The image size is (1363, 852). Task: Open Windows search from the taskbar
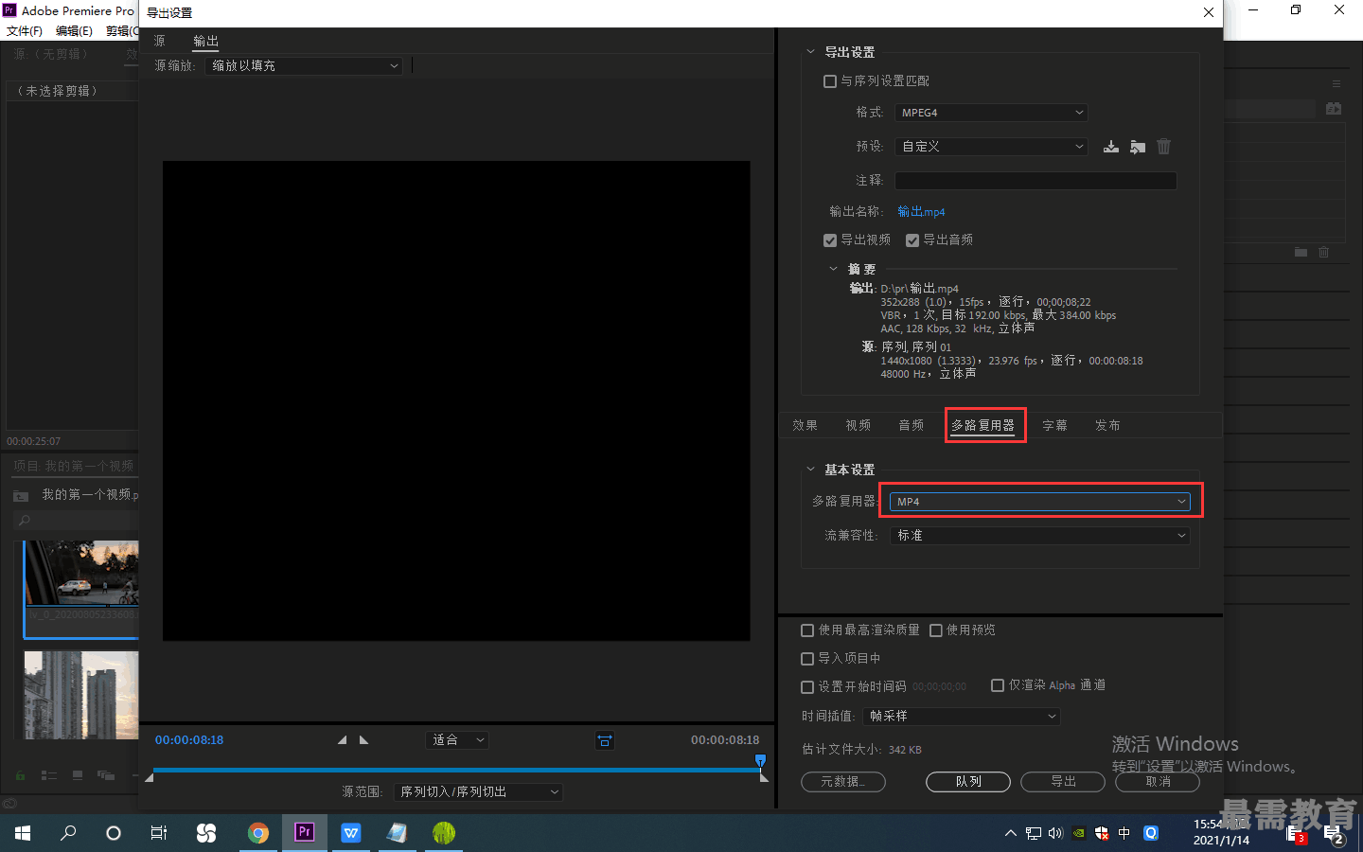pyautogui.click(x=68, y=833)
